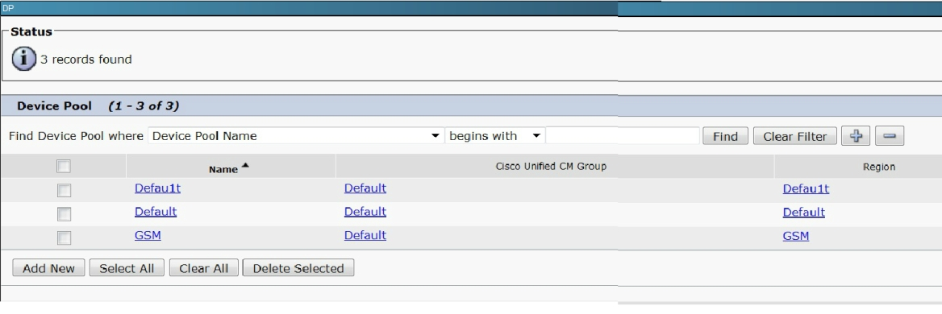Open the Defau1t region link
This screenshot has height=314, width=942.
click(806, 188)
